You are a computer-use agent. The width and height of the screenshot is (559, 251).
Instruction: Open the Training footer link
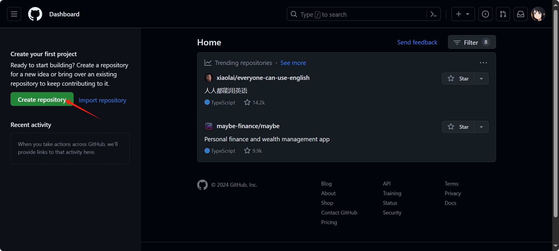[392, 193]
